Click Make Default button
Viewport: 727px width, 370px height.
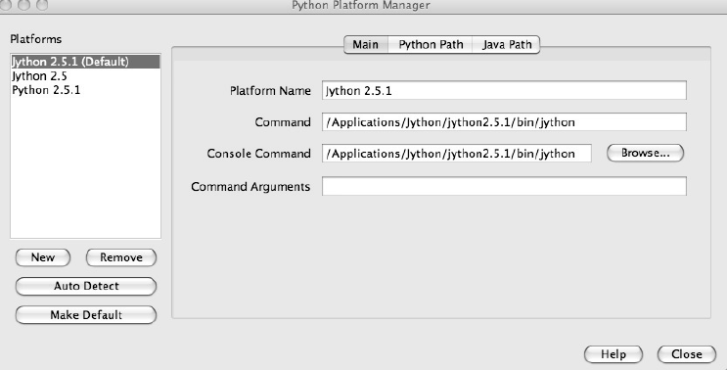pyautogui.click(x=86, y=315)
